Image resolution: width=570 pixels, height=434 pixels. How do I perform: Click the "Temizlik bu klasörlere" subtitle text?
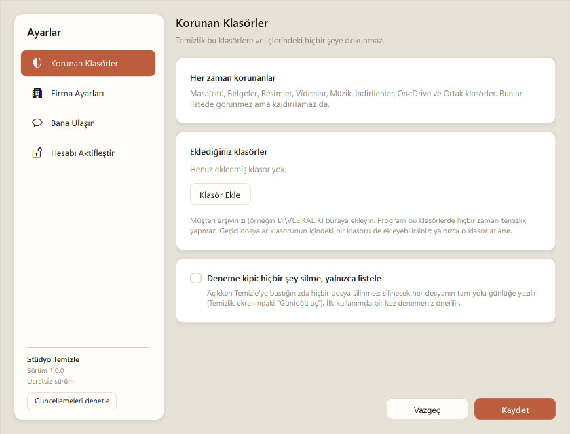point(280,41)
